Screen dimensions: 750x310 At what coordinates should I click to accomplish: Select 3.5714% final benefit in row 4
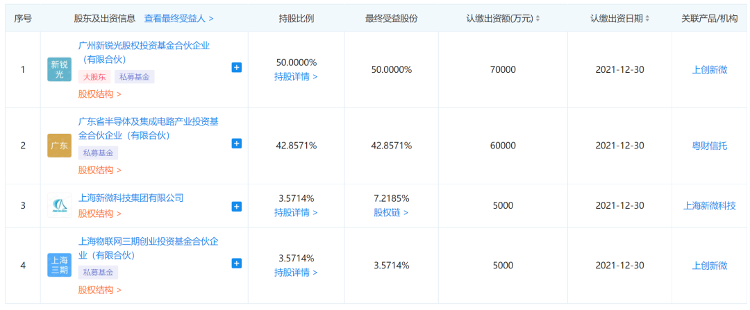click(391, 266)
